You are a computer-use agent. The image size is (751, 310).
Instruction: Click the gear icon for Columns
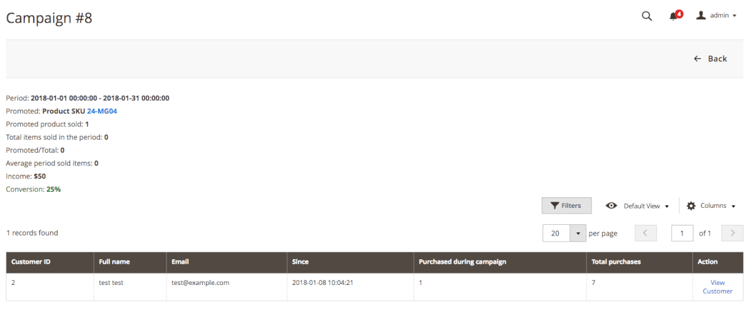(x=691, y=205)
